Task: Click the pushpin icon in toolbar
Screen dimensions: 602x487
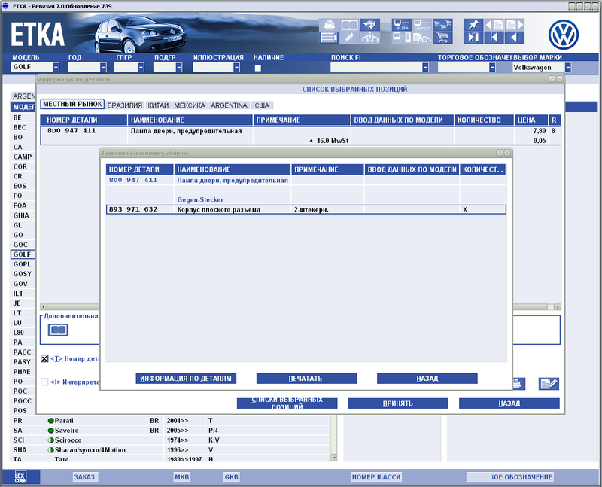Action: tap(473, 25)
